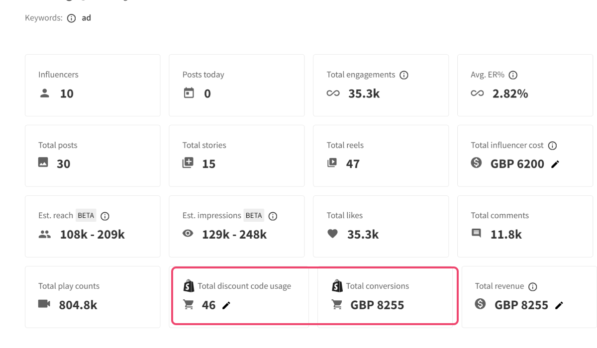Open the info tooltip next to Keywords

[x=71, y=17]
